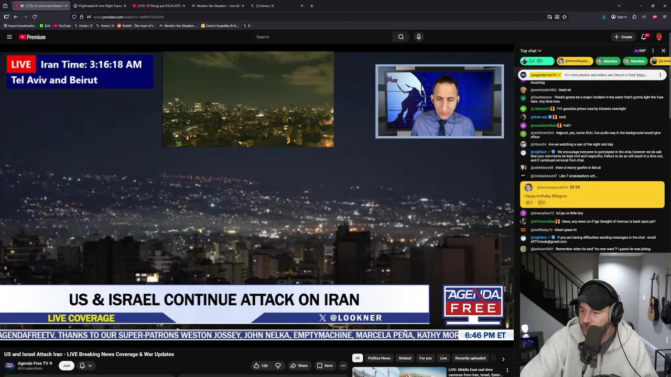The height and width of the screenshot is (377, 671).
Task: Open the 0XP crown points badge
Action: [640, 51]
